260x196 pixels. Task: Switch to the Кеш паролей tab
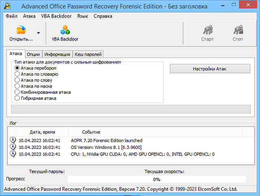tap(88, 54)
